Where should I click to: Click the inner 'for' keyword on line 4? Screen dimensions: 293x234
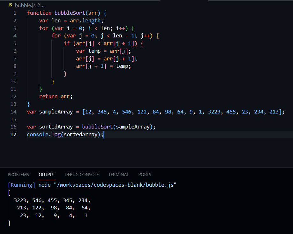pos(56,35)
